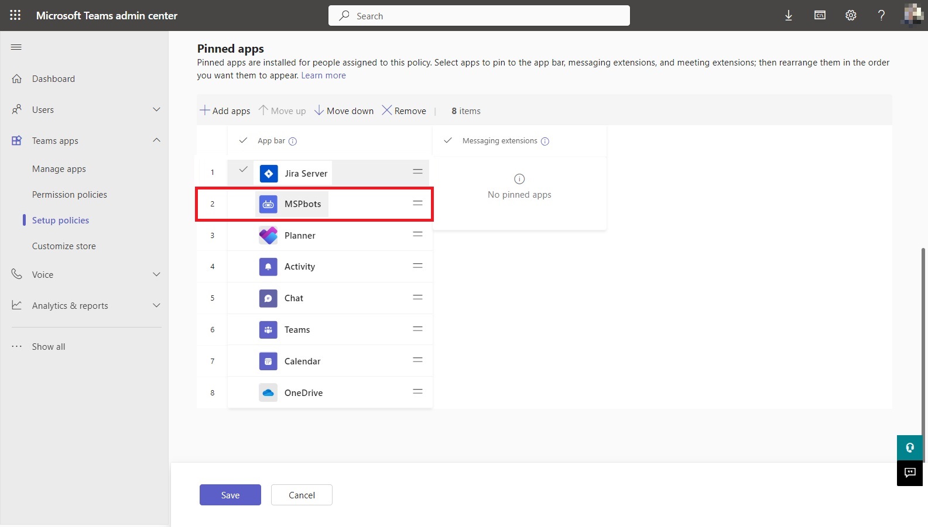Image resolution: width=928 pixels, height=527 pixels.
Task: Click the Search input field
Action: tap(479, 16)
